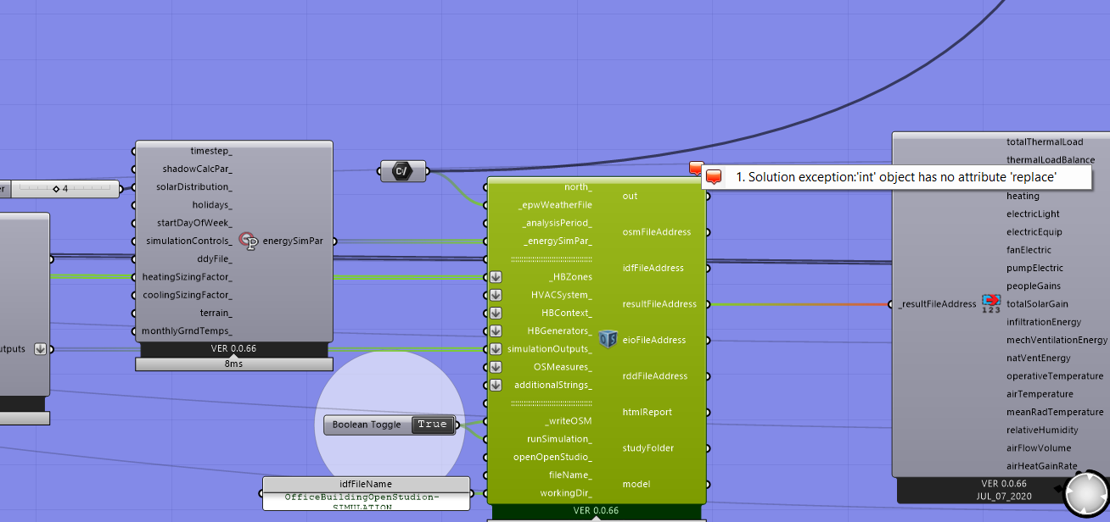1110x522 pixels.
Task: Click the red balloon in error tooltip
Action: click(714, 177)
